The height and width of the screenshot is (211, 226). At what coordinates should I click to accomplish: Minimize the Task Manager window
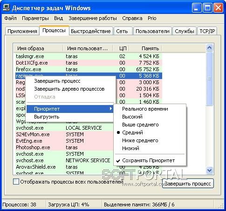(x=197, y=8)
